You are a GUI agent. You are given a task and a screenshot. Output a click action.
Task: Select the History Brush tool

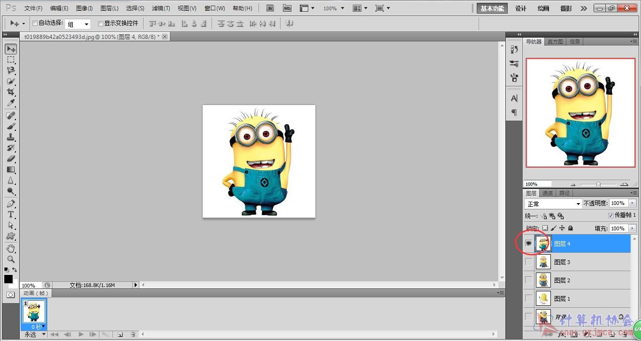11,148
